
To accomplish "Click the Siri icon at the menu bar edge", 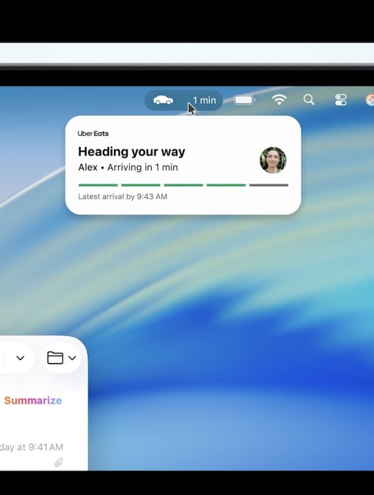I will tap(370, 100).
